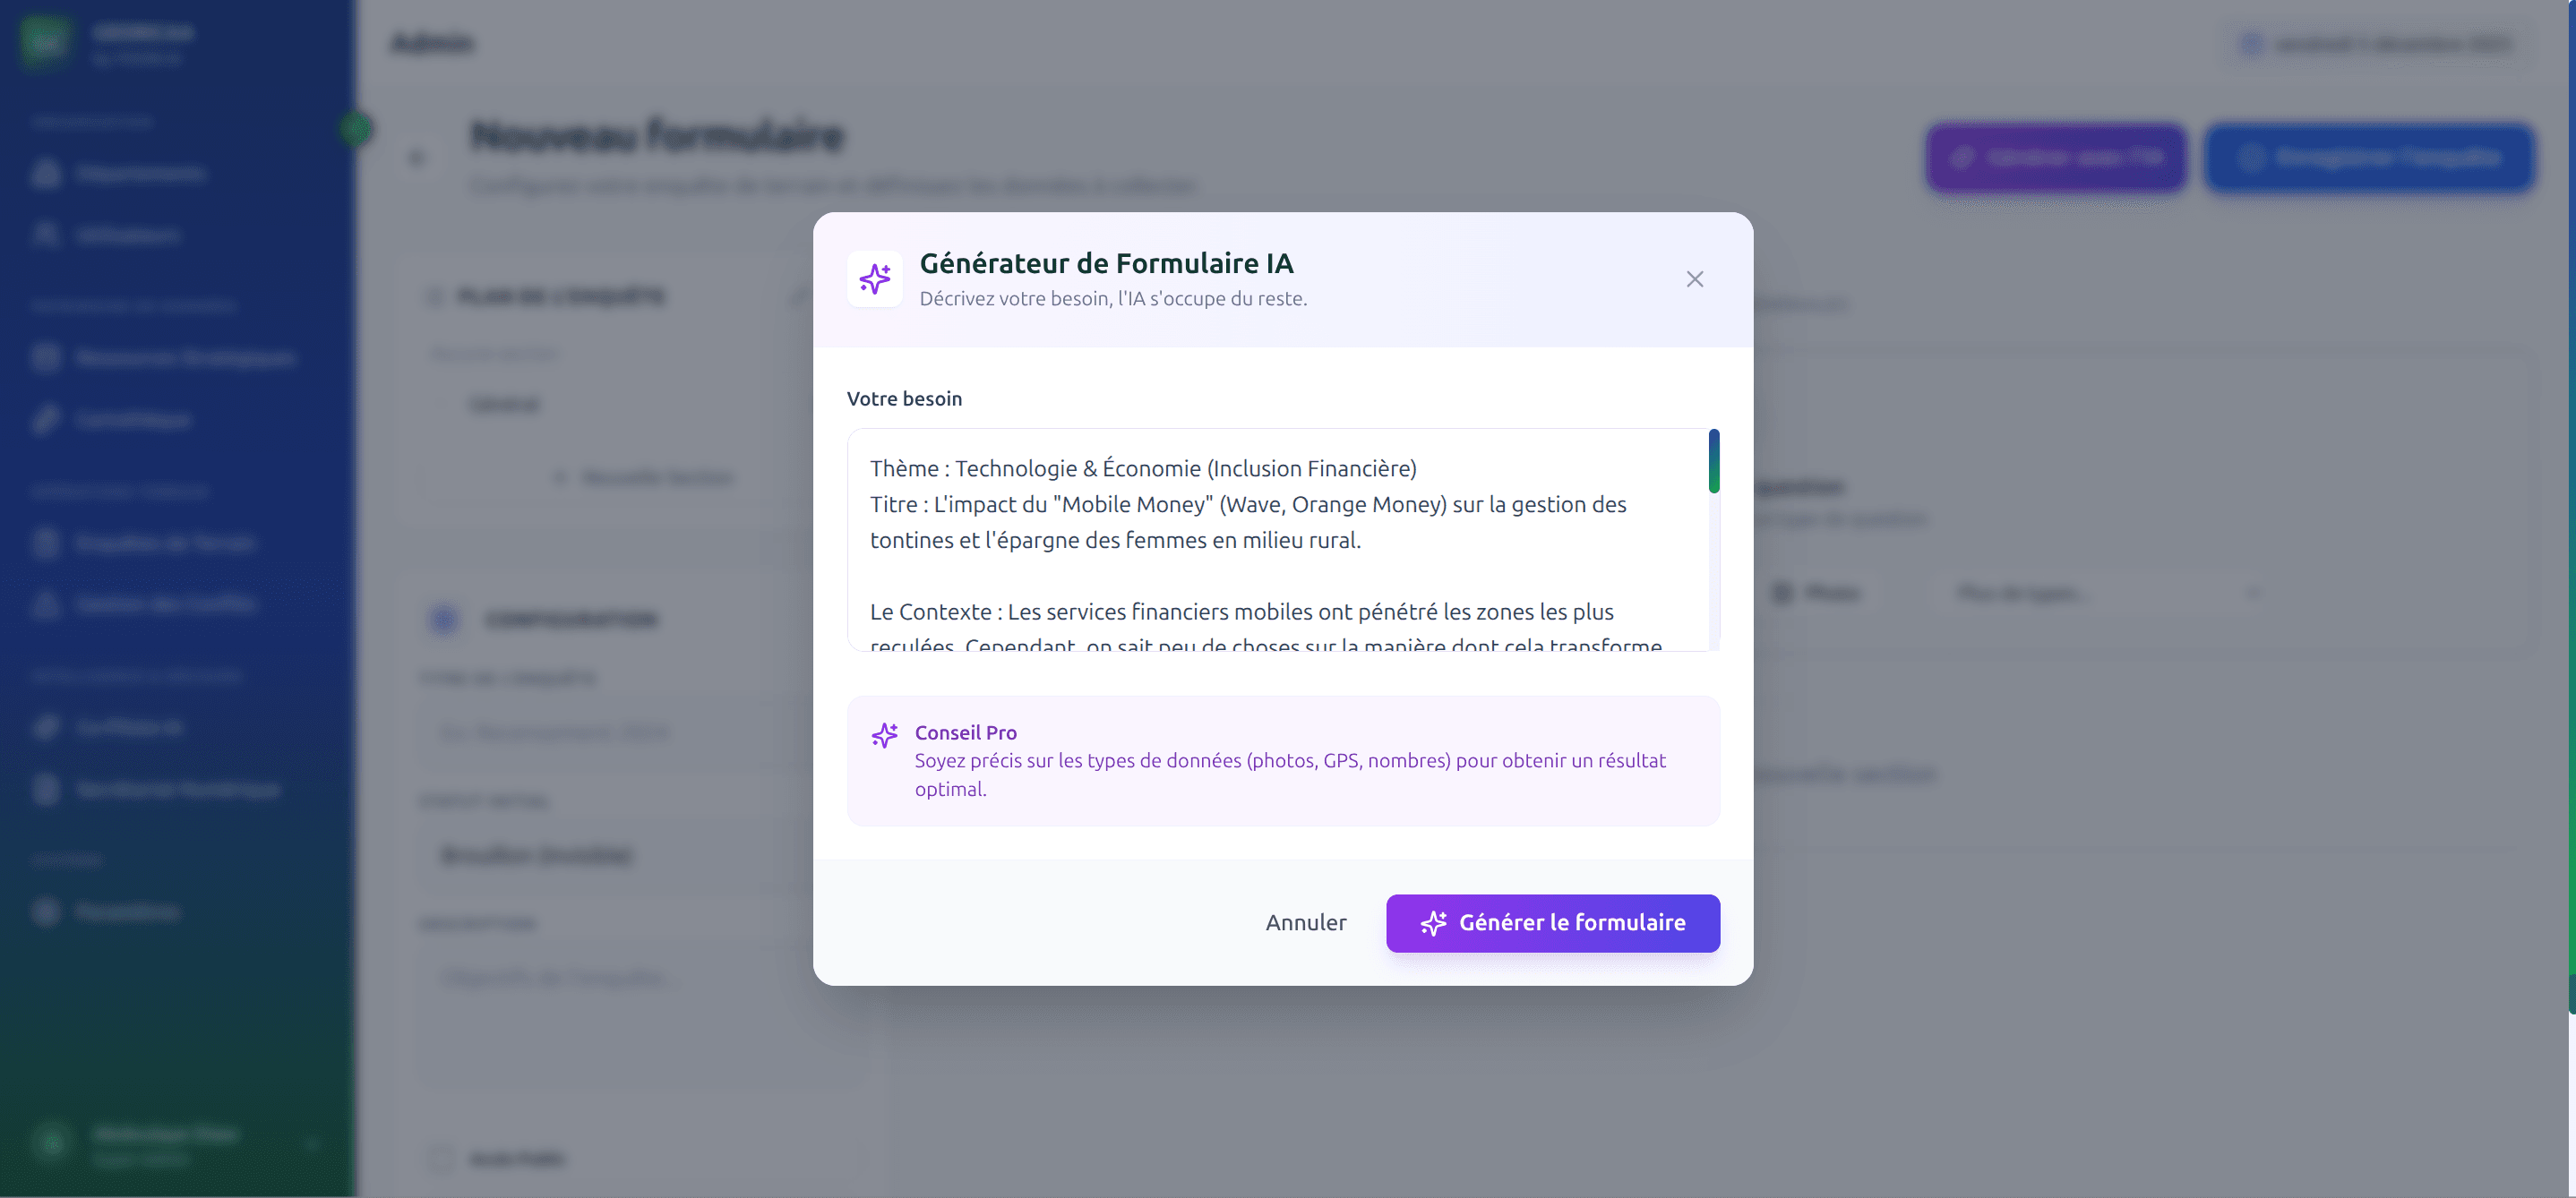Open Utilisateurs from the sidebar icon
This screenshot has height=1198, width=2576.
pos(46,234)
